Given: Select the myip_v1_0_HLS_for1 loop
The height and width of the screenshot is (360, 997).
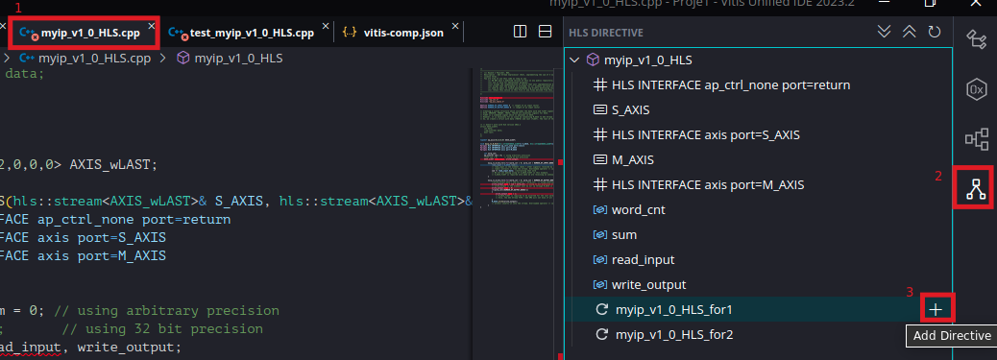Looking at the screenshot, I should point(758,310).
